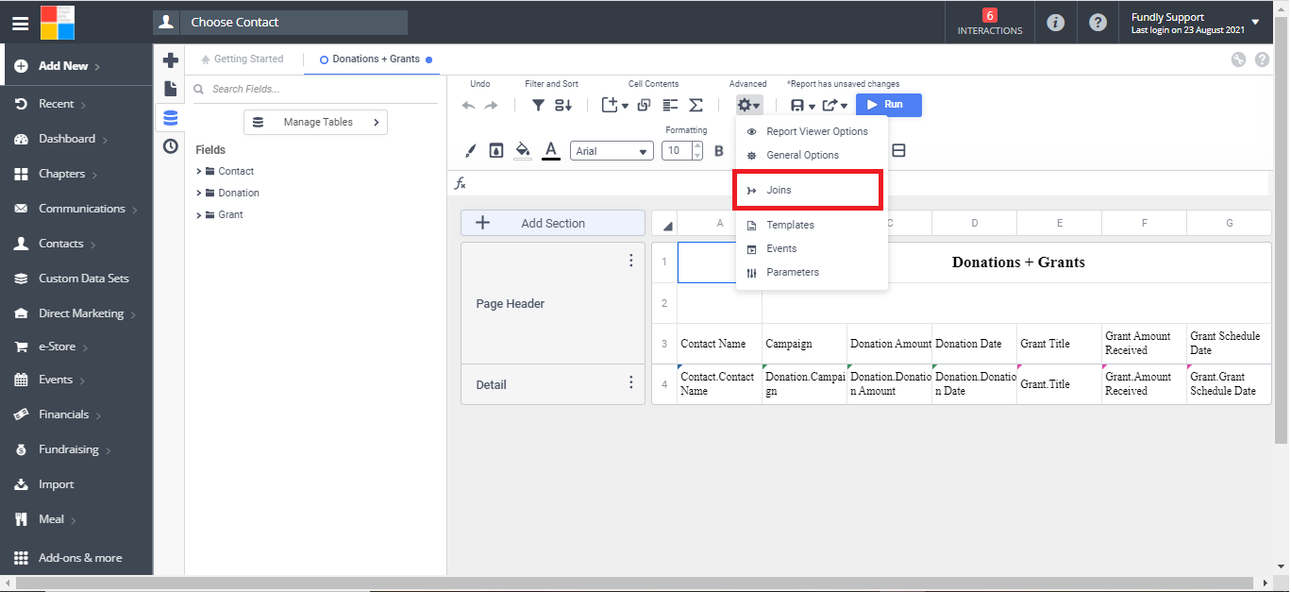1291x592 pixels.
Task: Click the text alignment cell contents icon
Action: [x=671, y=106]
